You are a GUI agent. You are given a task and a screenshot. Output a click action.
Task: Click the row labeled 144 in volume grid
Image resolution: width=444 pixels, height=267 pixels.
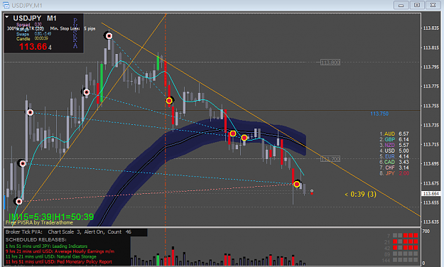(401, 260)
